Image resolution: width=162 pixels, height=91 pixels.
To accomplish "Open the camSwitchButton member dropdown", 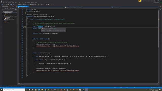I will click(135, 8).
